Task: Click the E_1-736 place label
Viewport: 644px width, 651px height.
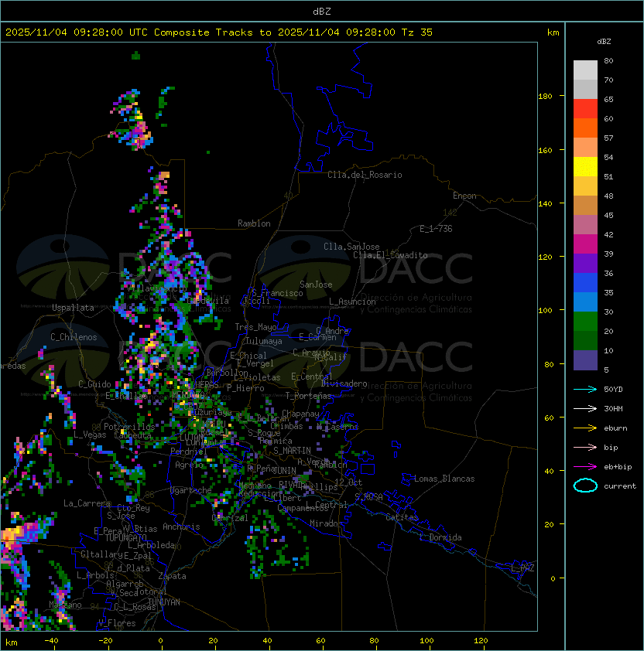Action: click(436, 229)
